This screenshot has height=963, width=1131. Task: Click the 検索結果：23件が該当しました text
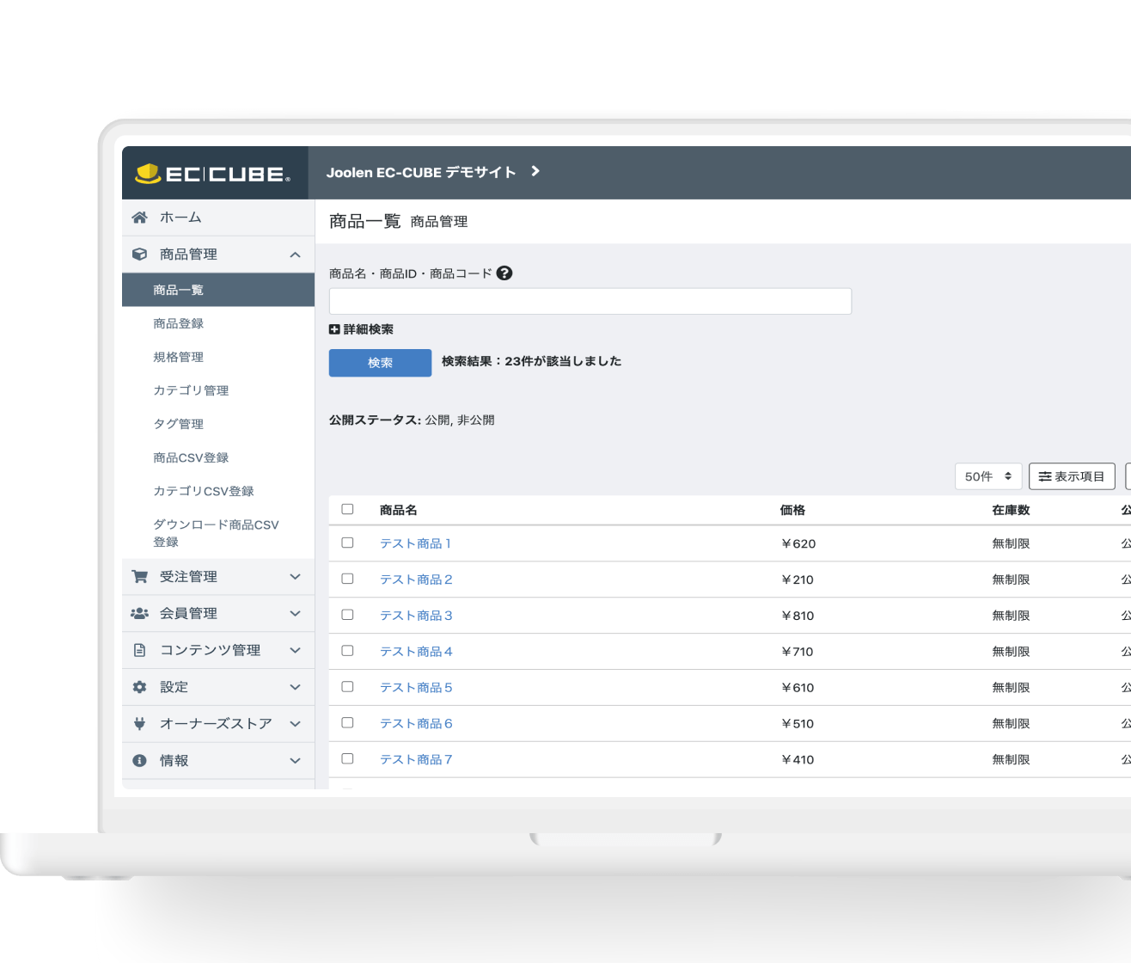pos(532,361)
